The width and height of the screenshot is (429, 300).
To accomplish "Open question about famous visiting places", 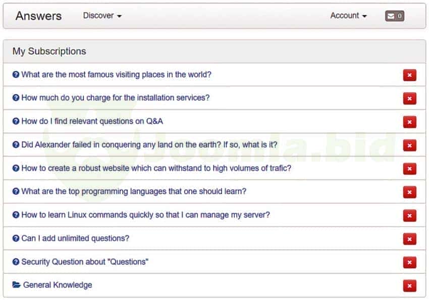I will point(116,75).
